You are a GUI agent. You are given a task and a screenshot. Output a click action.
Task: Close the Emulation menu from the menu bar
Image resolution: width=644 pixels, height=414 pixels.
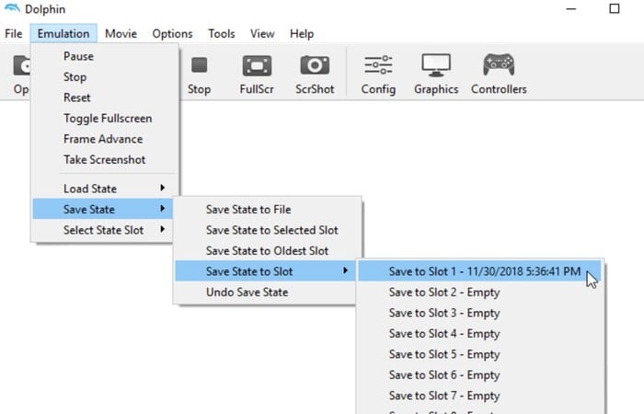(63, 34)
